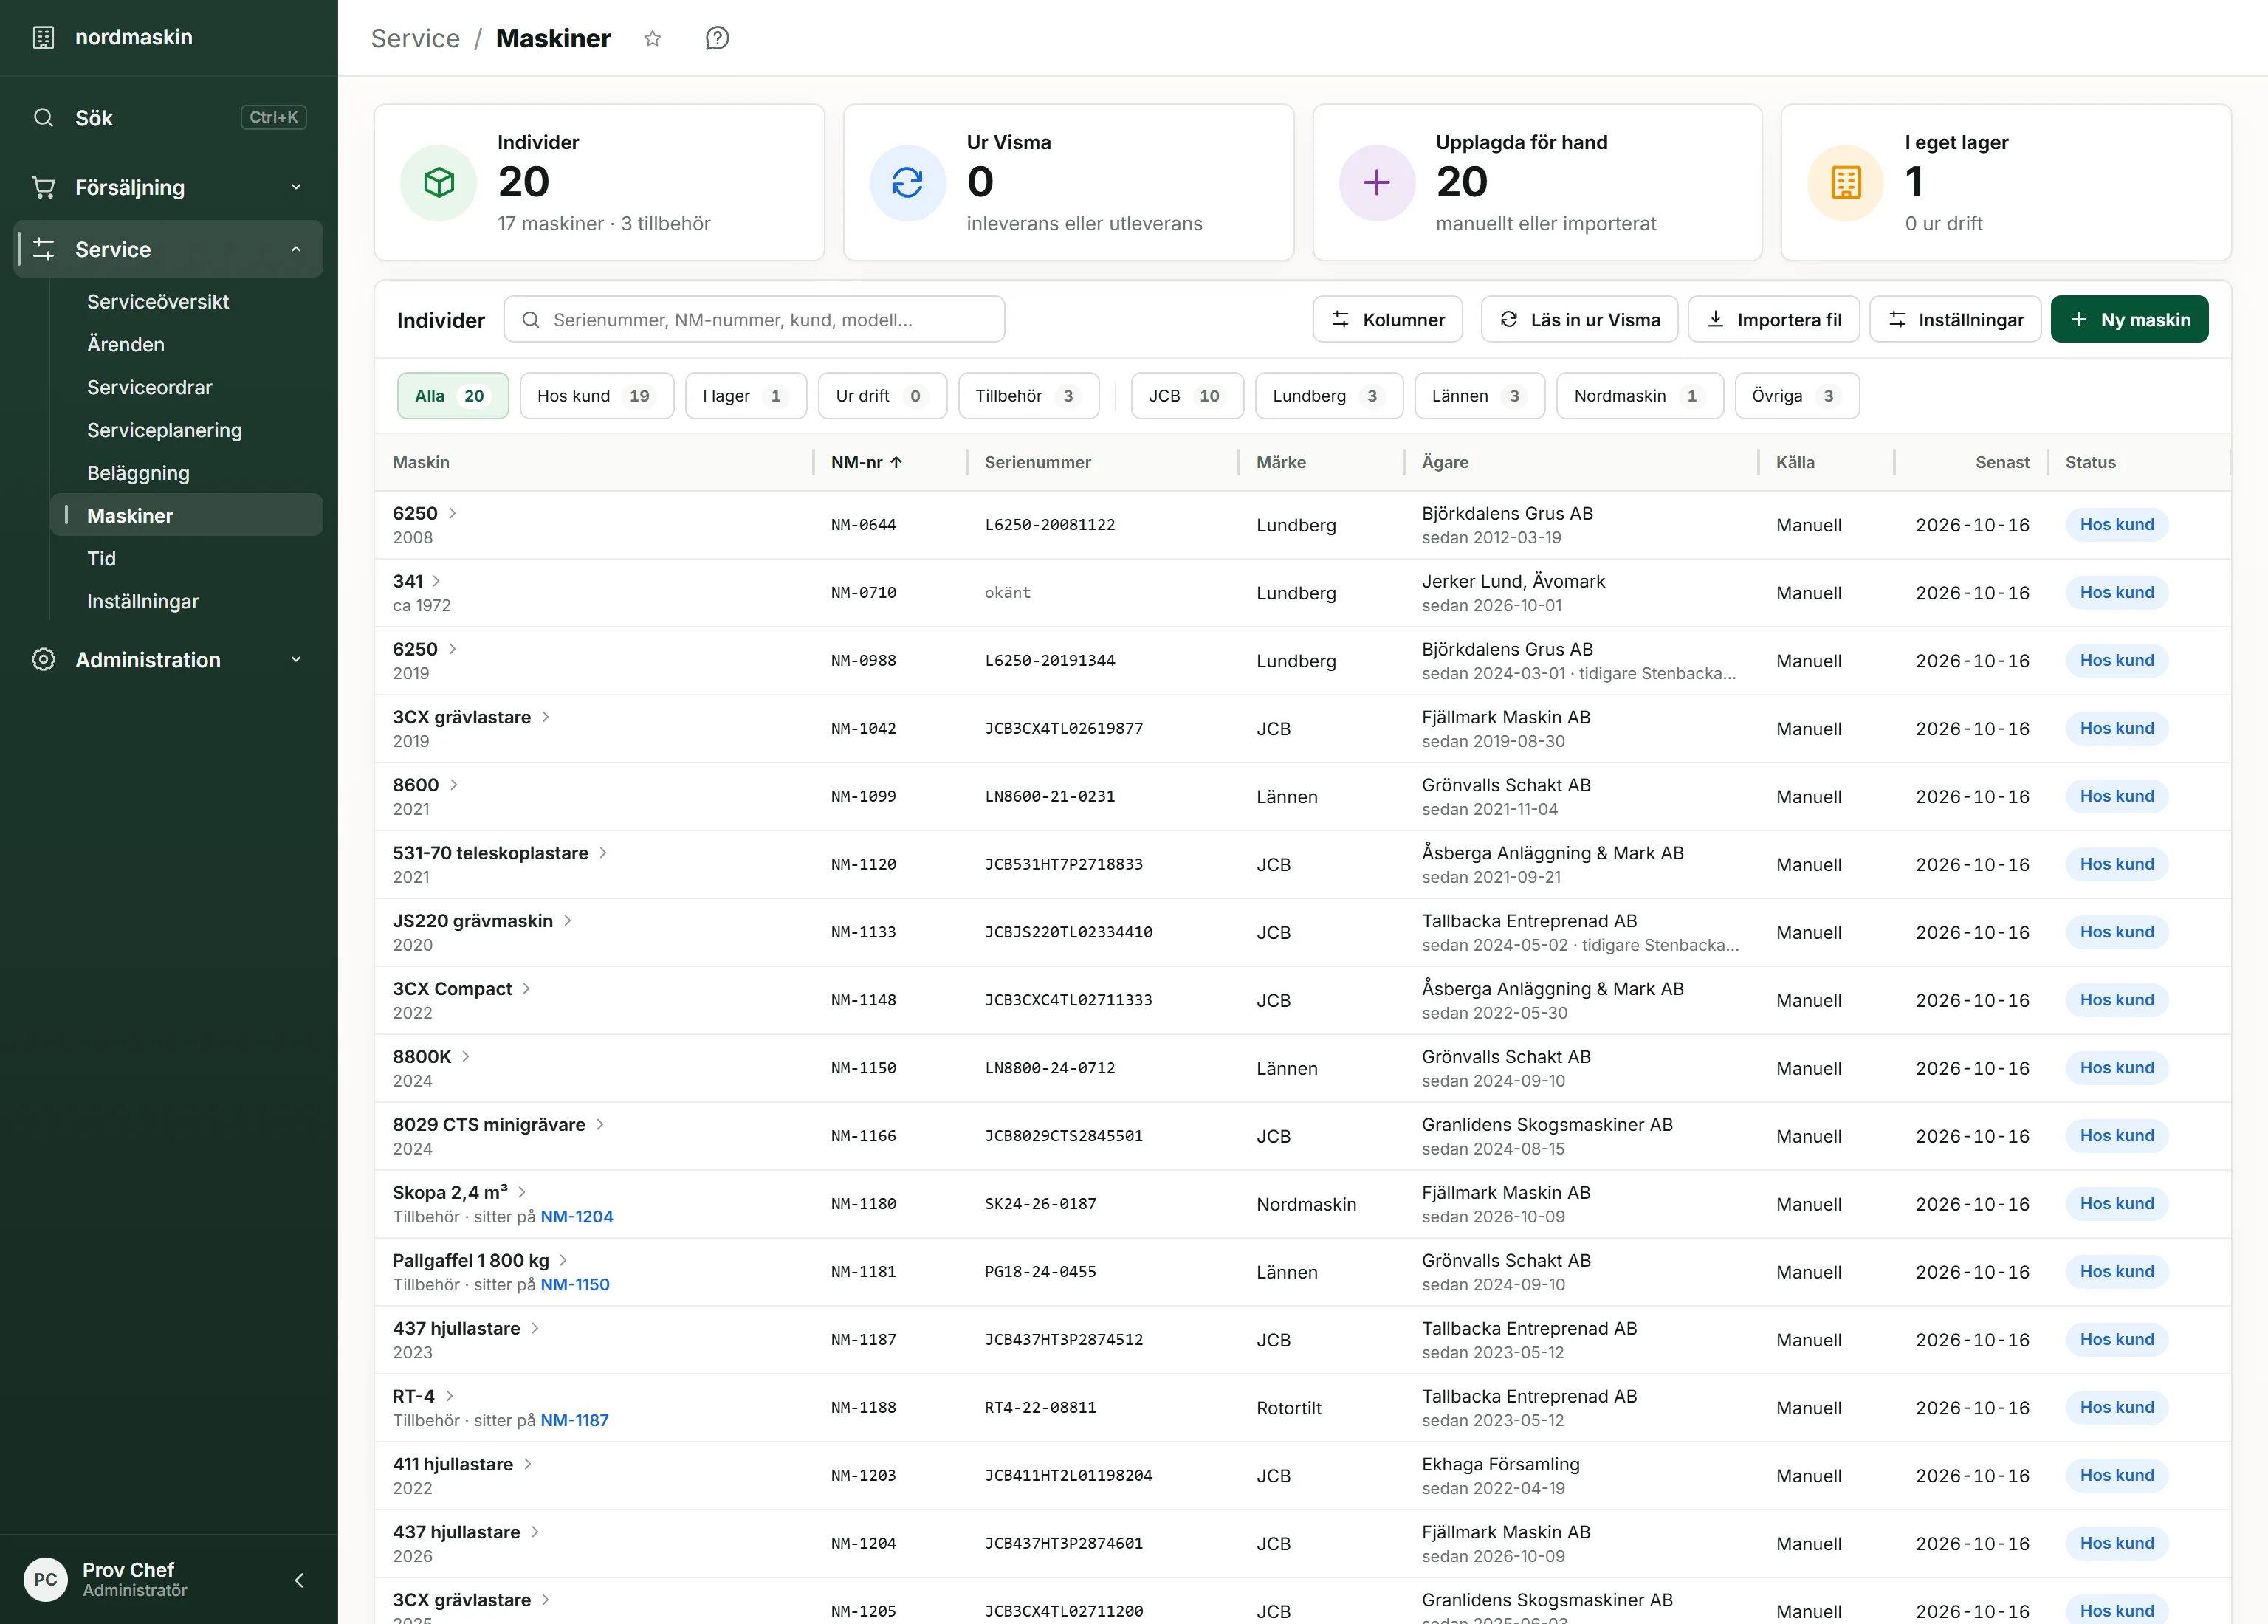
Task: Click the Administration gear icon
Action: click(x=43, y=660)
